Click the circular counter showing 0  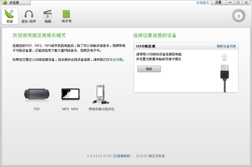pos(239,16)
